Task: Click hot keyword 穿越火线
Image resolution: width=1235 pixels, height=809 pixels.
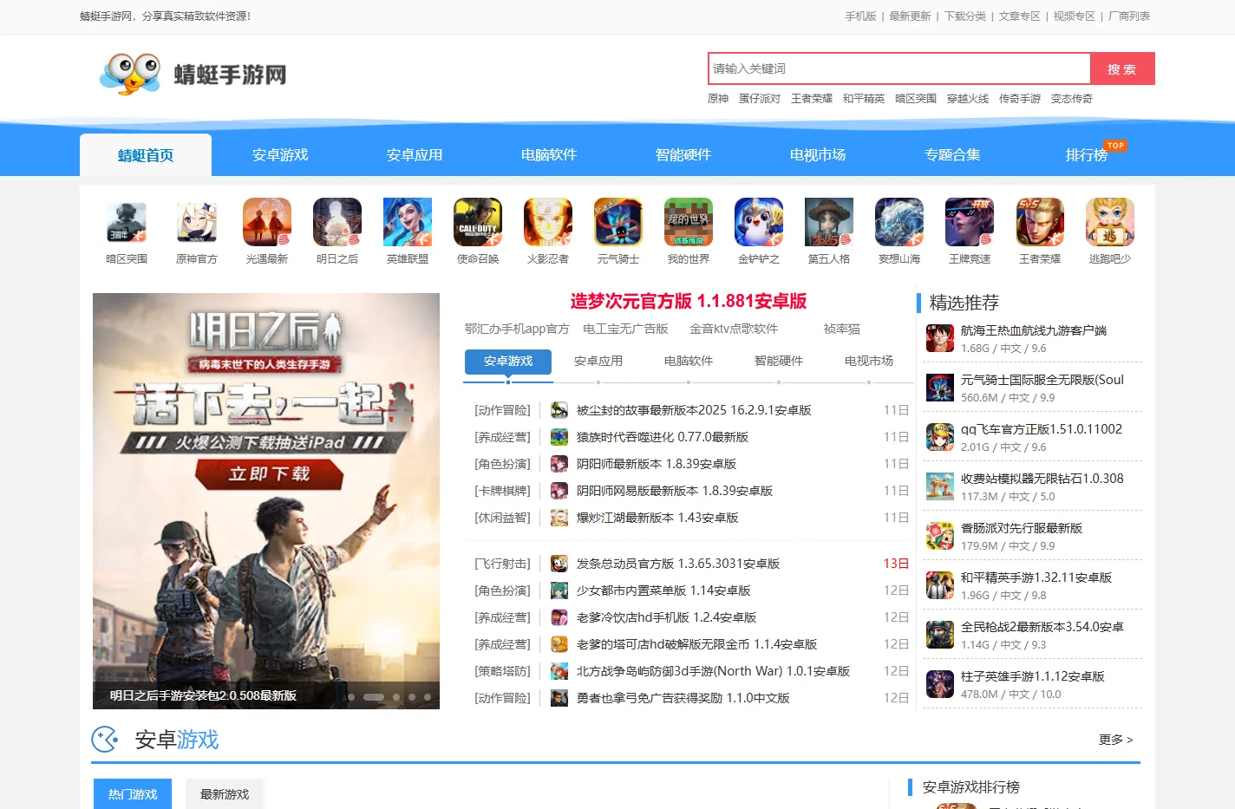Action: click(x=968, y=99)
